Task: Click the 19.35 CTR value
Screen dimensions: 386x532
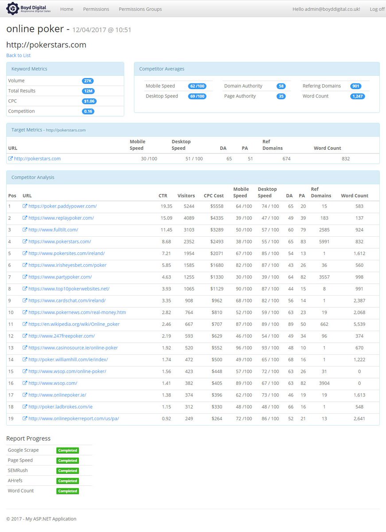Action: click(x=167, y=206)
